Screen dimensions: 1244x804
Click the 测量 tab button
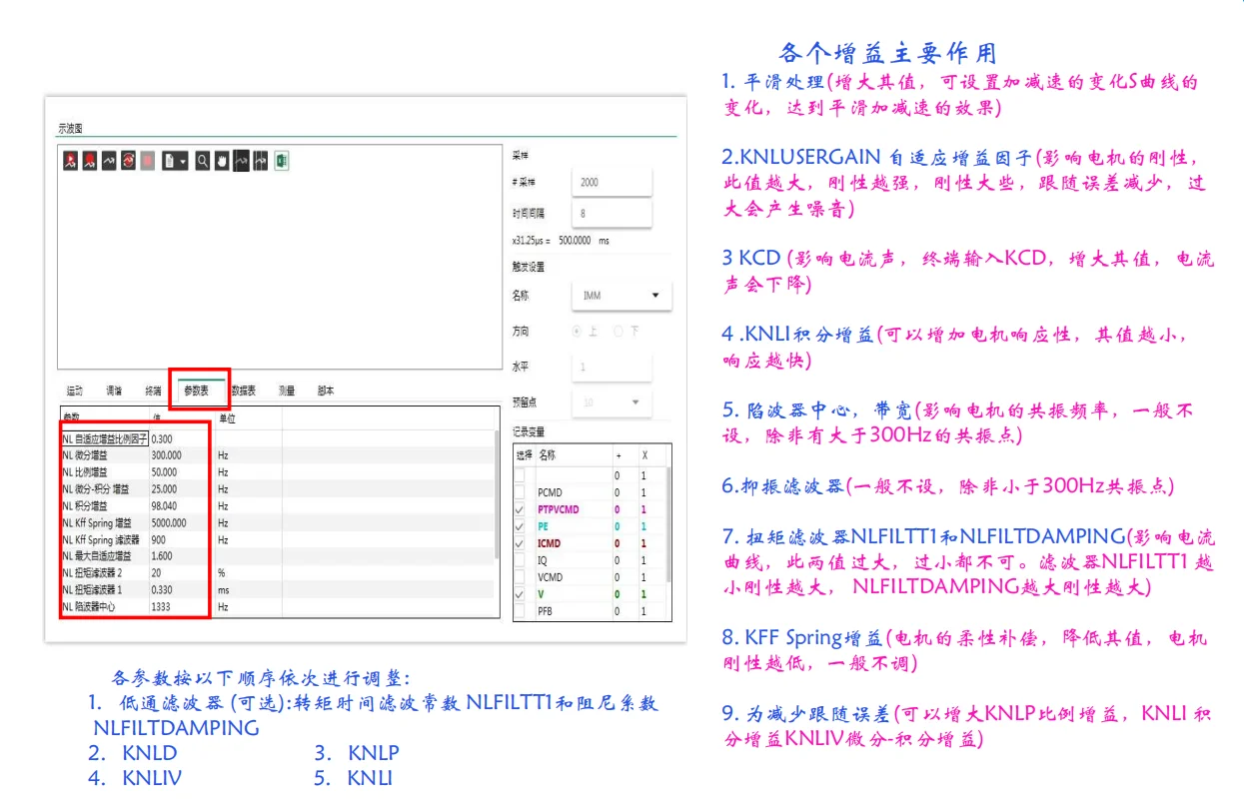coord(285,390)
